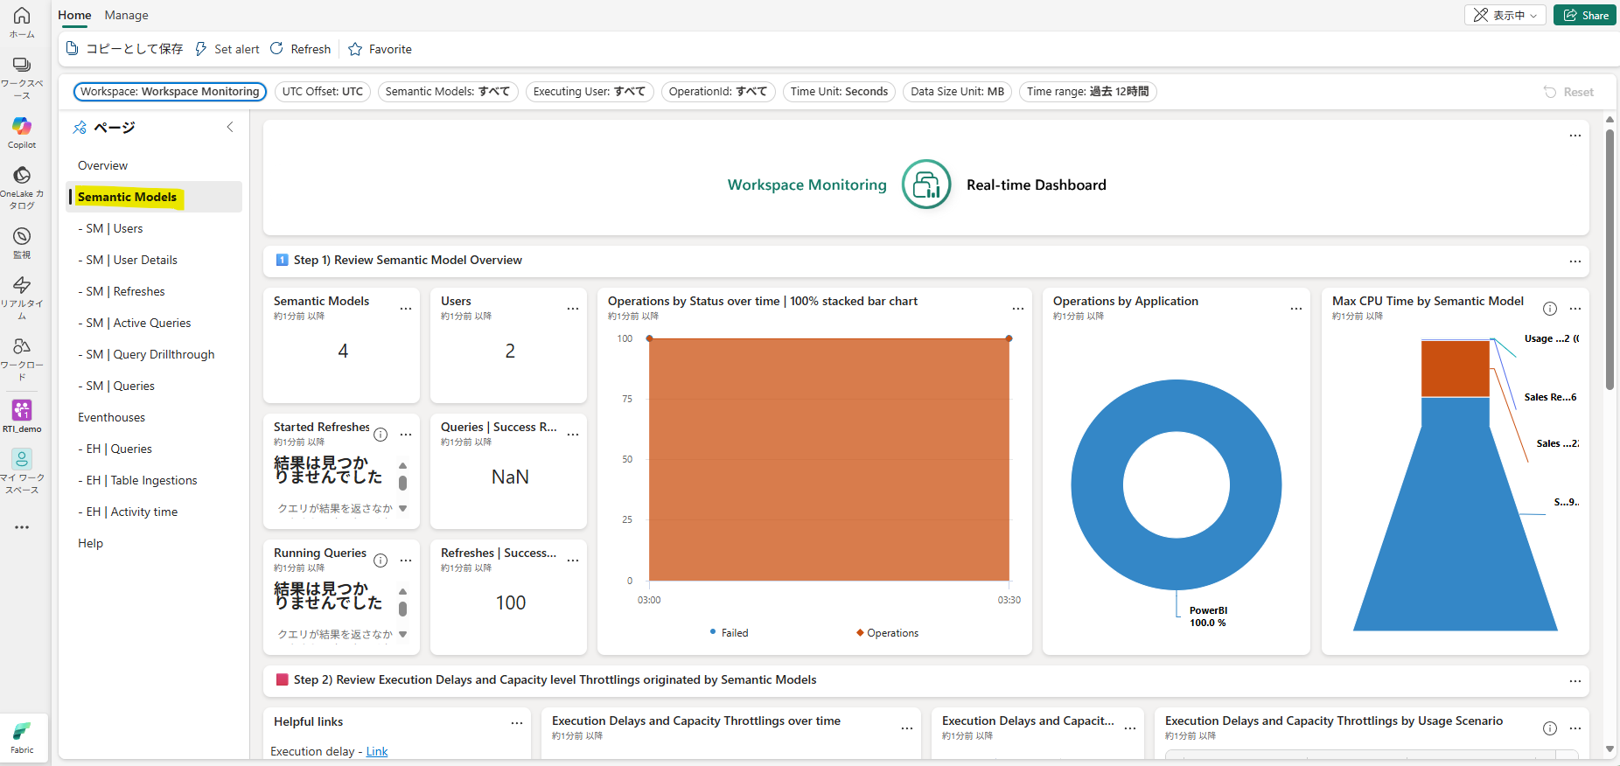Open the viewing mode dropdown at top right
Screen dimensions: 1620x766
click(1505, 15)
